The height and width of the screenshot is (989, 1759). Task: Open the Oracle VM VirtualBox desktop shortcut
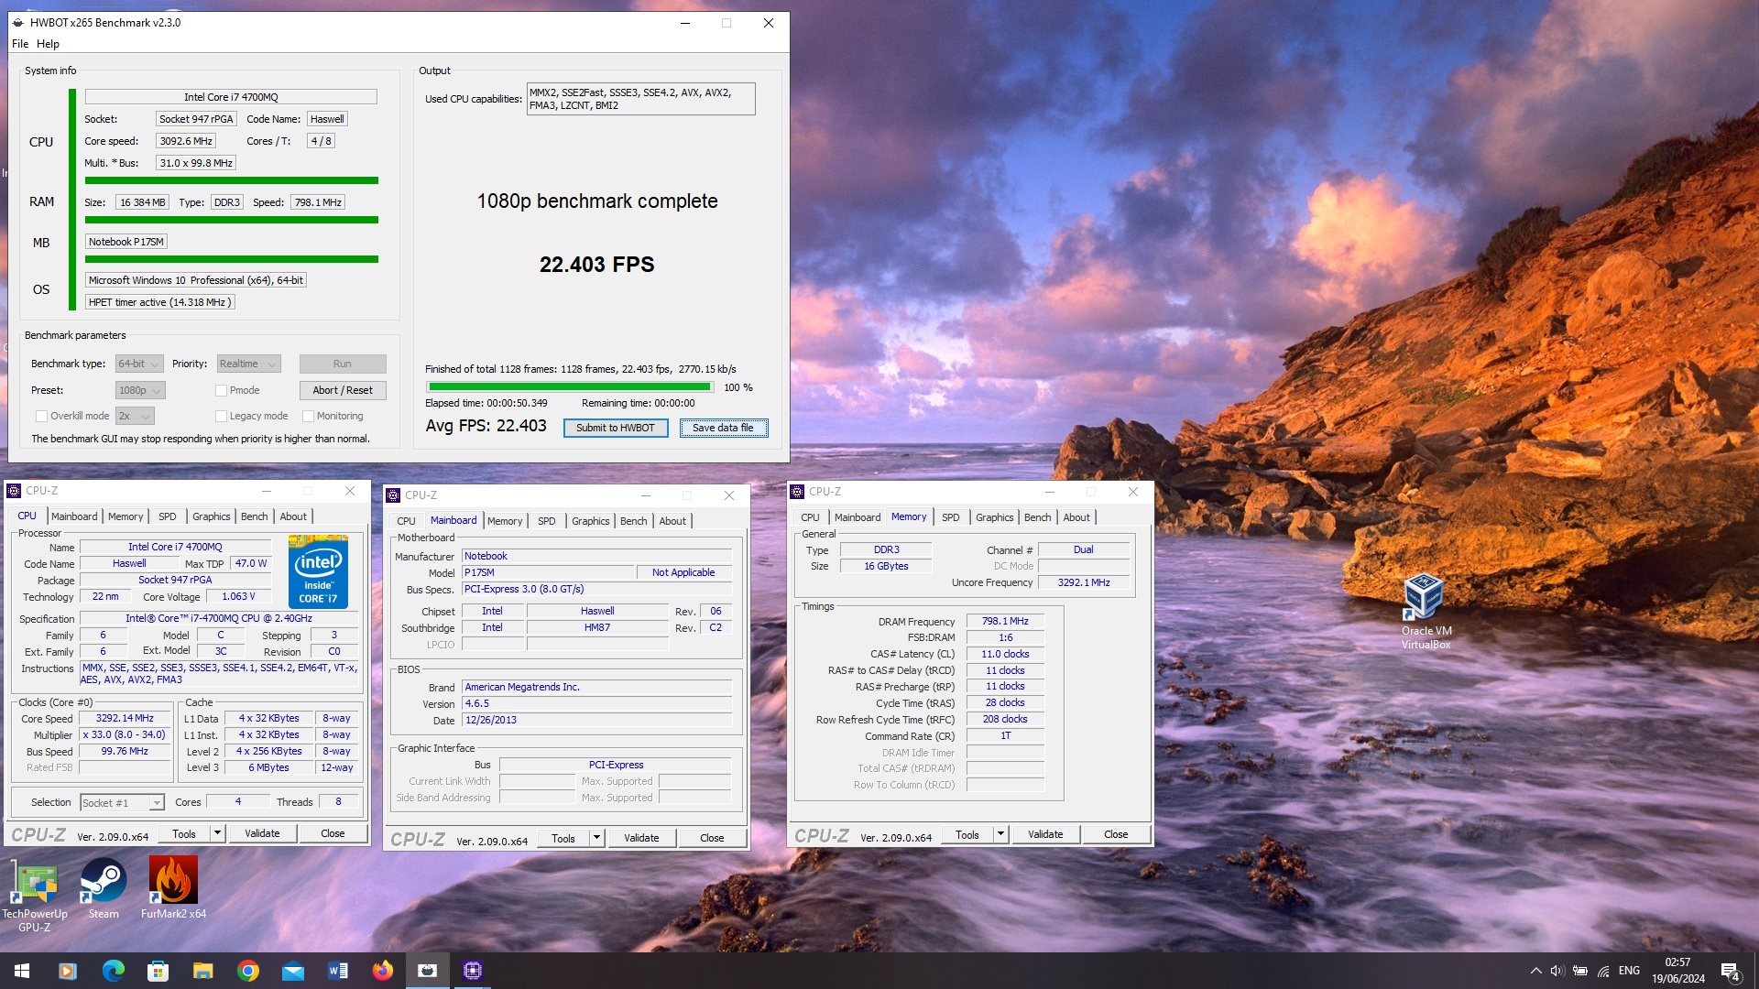click(1426, 611)
